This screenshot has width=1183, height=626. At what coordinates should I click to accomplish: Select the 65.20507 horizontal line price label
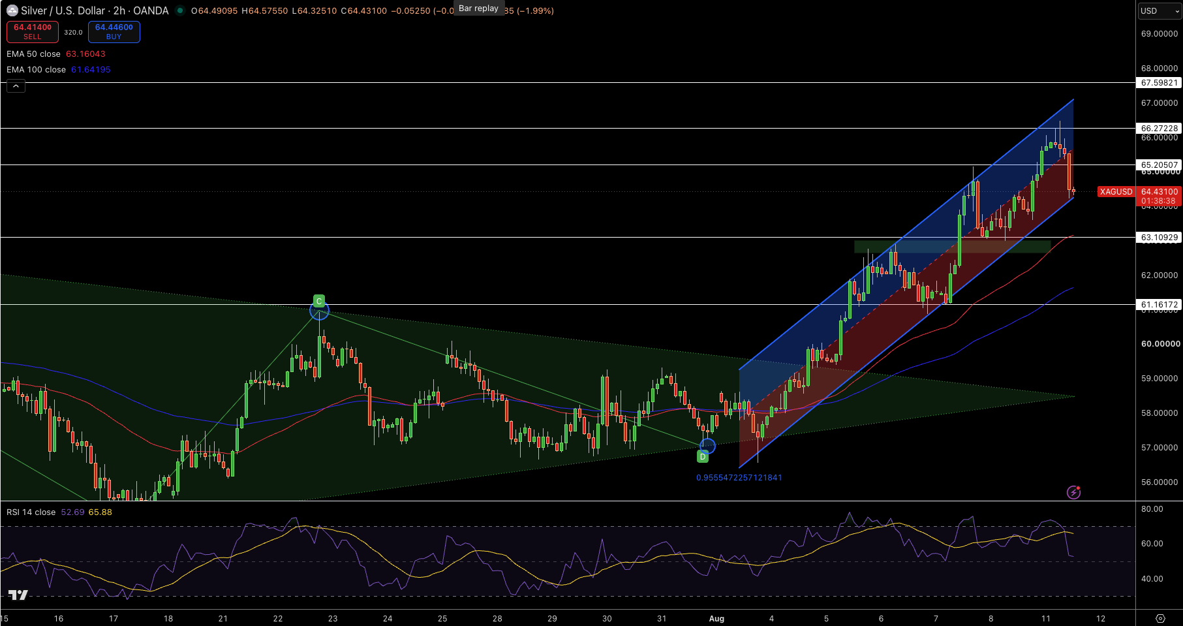pos(1160,165)
